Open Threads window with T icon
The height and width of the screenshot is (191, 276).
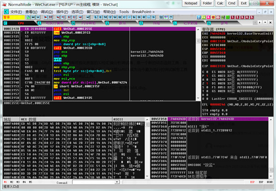pyautogui.click(x=110, y=17)
